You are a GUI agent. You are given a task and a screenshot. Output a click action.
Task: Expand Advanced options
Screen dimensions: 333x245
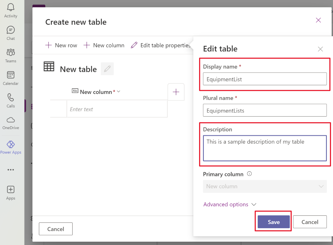[230, 205]
